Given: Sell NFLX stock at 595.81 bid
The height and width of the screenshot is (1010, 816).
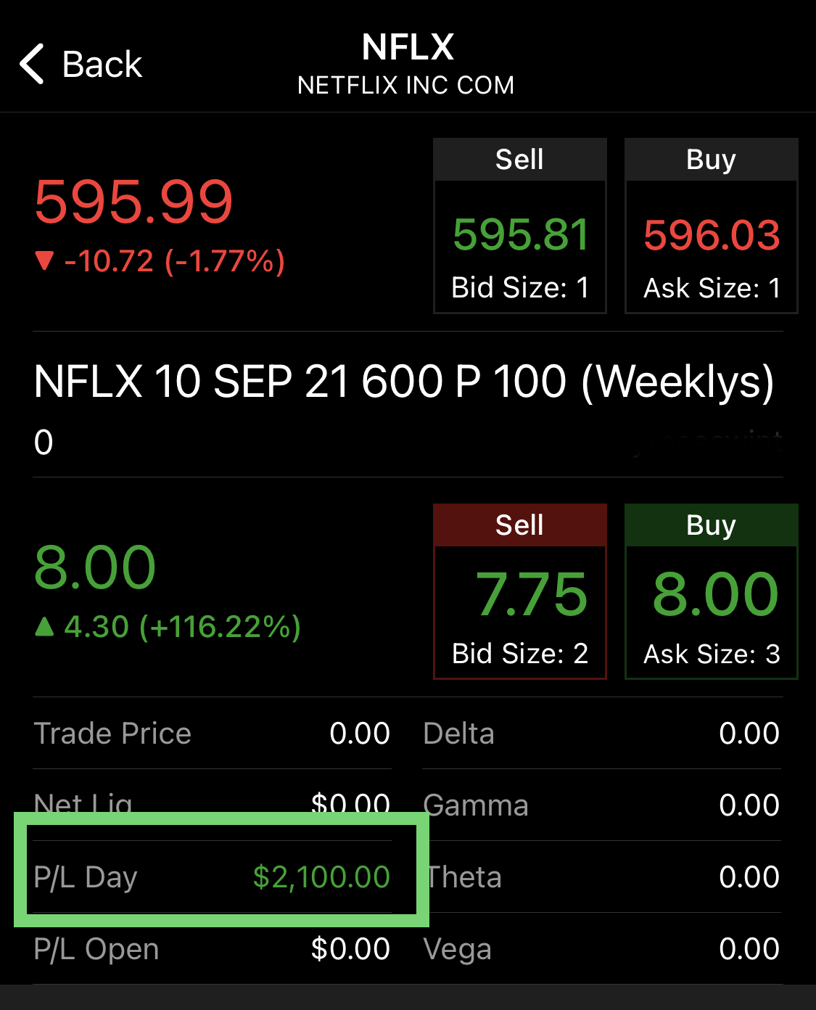Looking at the screenshot, I should point(520,226).
